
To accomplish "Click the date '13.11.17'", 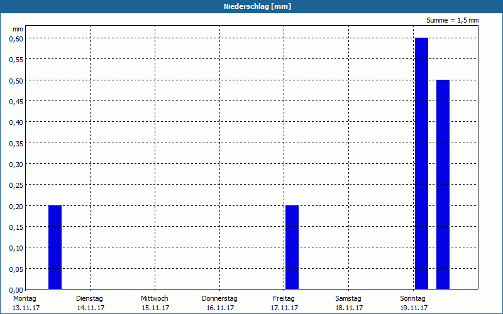I will point(26,308).
